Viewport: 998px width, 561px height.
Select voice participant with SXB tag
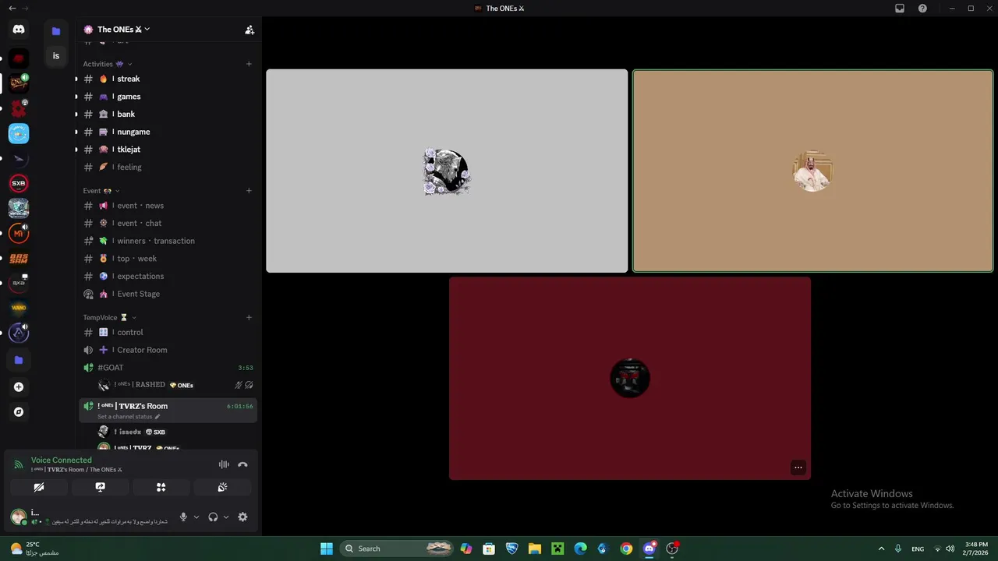pyautogui.click(x=175, y=432)
